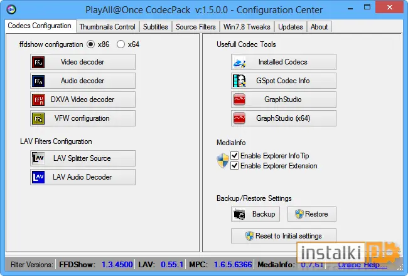Click the DXVA Video decoder red icon
Image resolution: width=408 pixels, height=276 pixels.
click(x=38, y=100)
